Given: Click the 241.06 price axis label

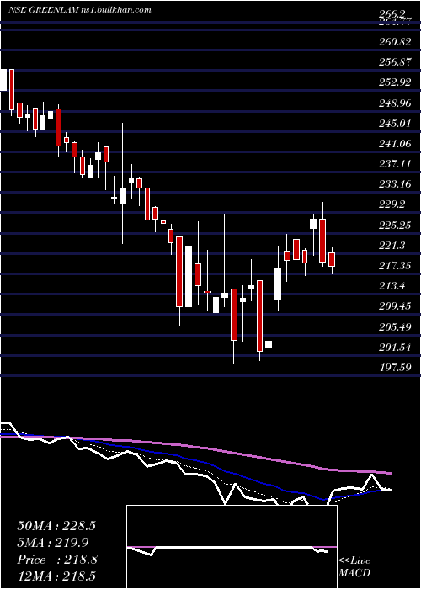Looking at the screenshot, I should 394,144.
